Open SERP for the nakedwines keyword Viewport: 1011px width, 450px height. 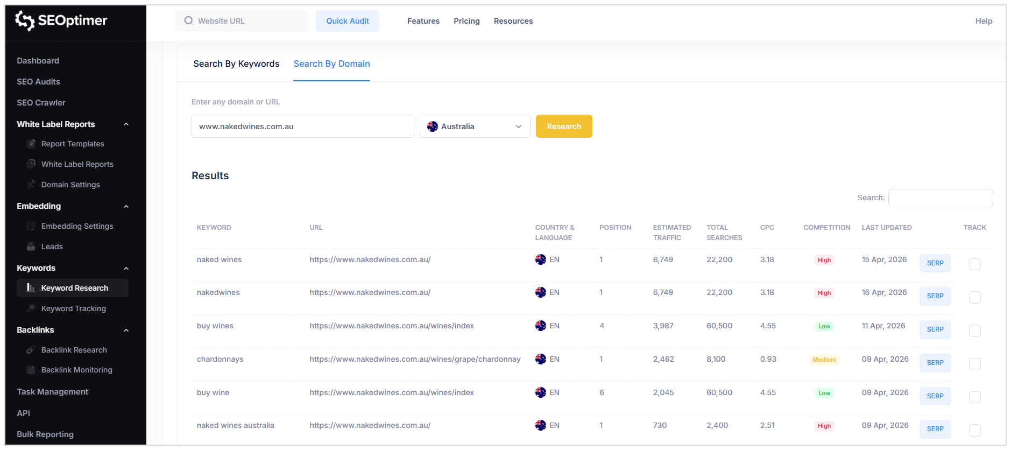point(935,296)
